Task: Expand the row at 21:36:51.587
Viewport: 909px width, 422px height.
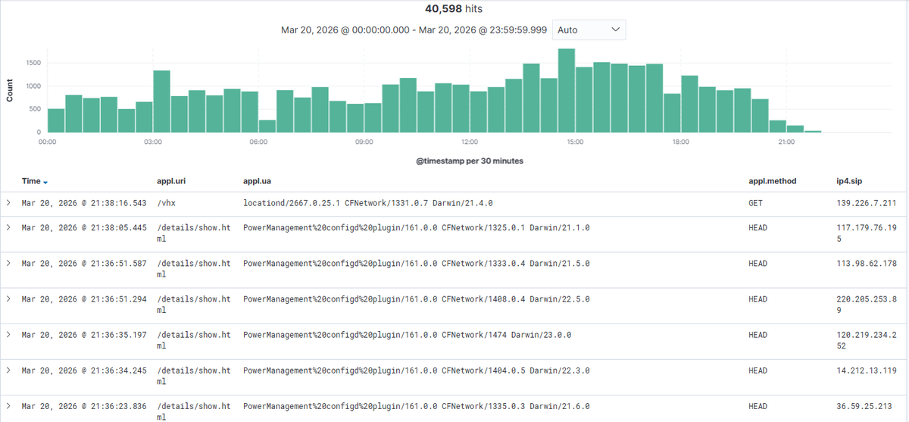Action: 8,263
